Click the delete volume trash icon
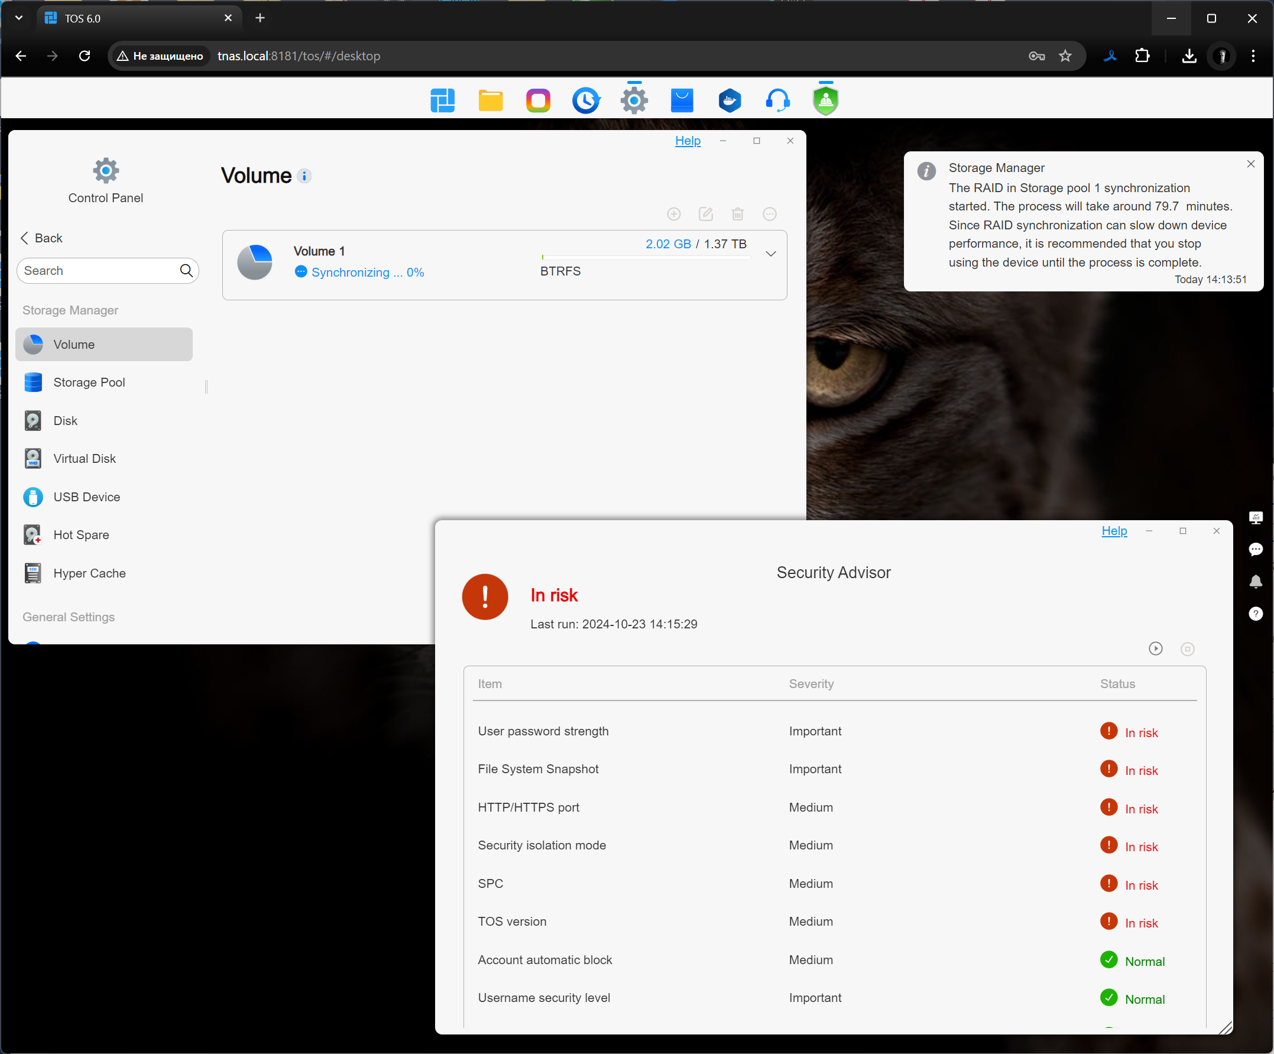1274x1054 pixels. pos(738,214)
